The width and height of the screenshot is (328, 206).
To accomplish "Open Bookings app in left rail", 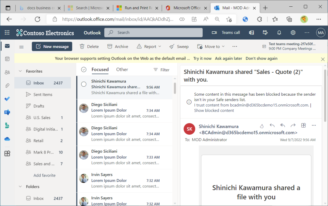I will tap(7, 125).
